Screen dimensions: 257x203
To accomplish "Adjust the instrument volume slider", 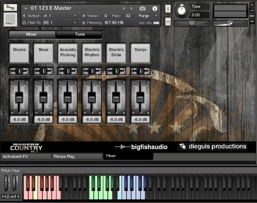I will click(230, 24).
